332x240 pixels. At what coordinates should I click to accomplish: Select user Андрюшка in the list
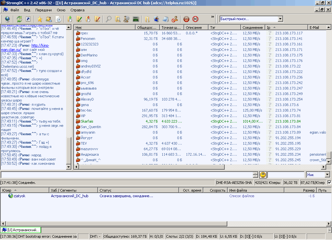pyautogui.click(x=90, y=154)
